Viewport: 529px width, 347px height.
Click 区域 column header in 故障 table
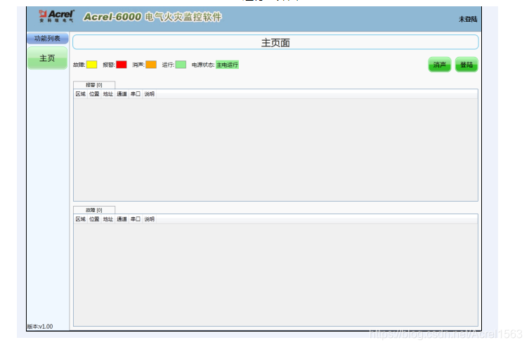(x=80, y=219)
